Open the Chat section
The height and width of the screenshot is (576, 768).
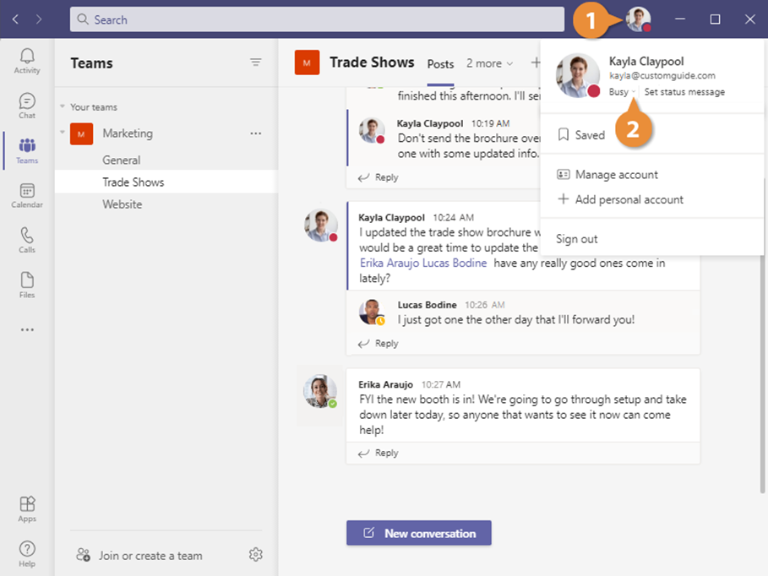[x=27, y=106]
